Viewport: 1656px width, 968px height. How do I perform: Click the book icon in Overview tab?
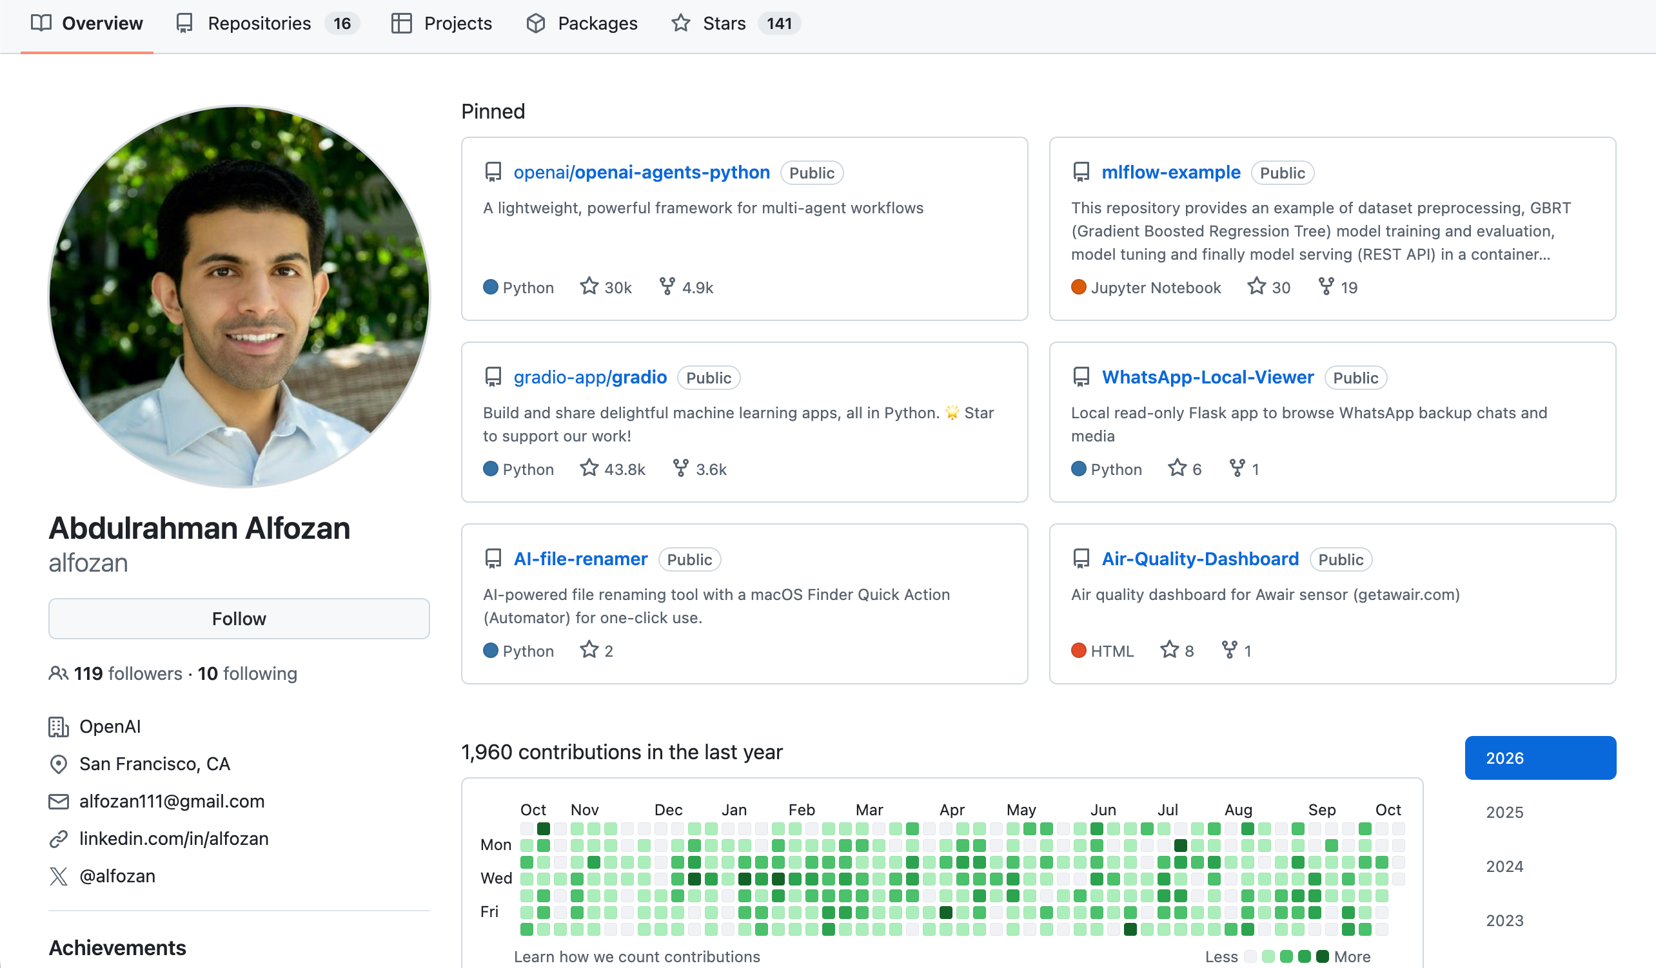tap(41, 24)
